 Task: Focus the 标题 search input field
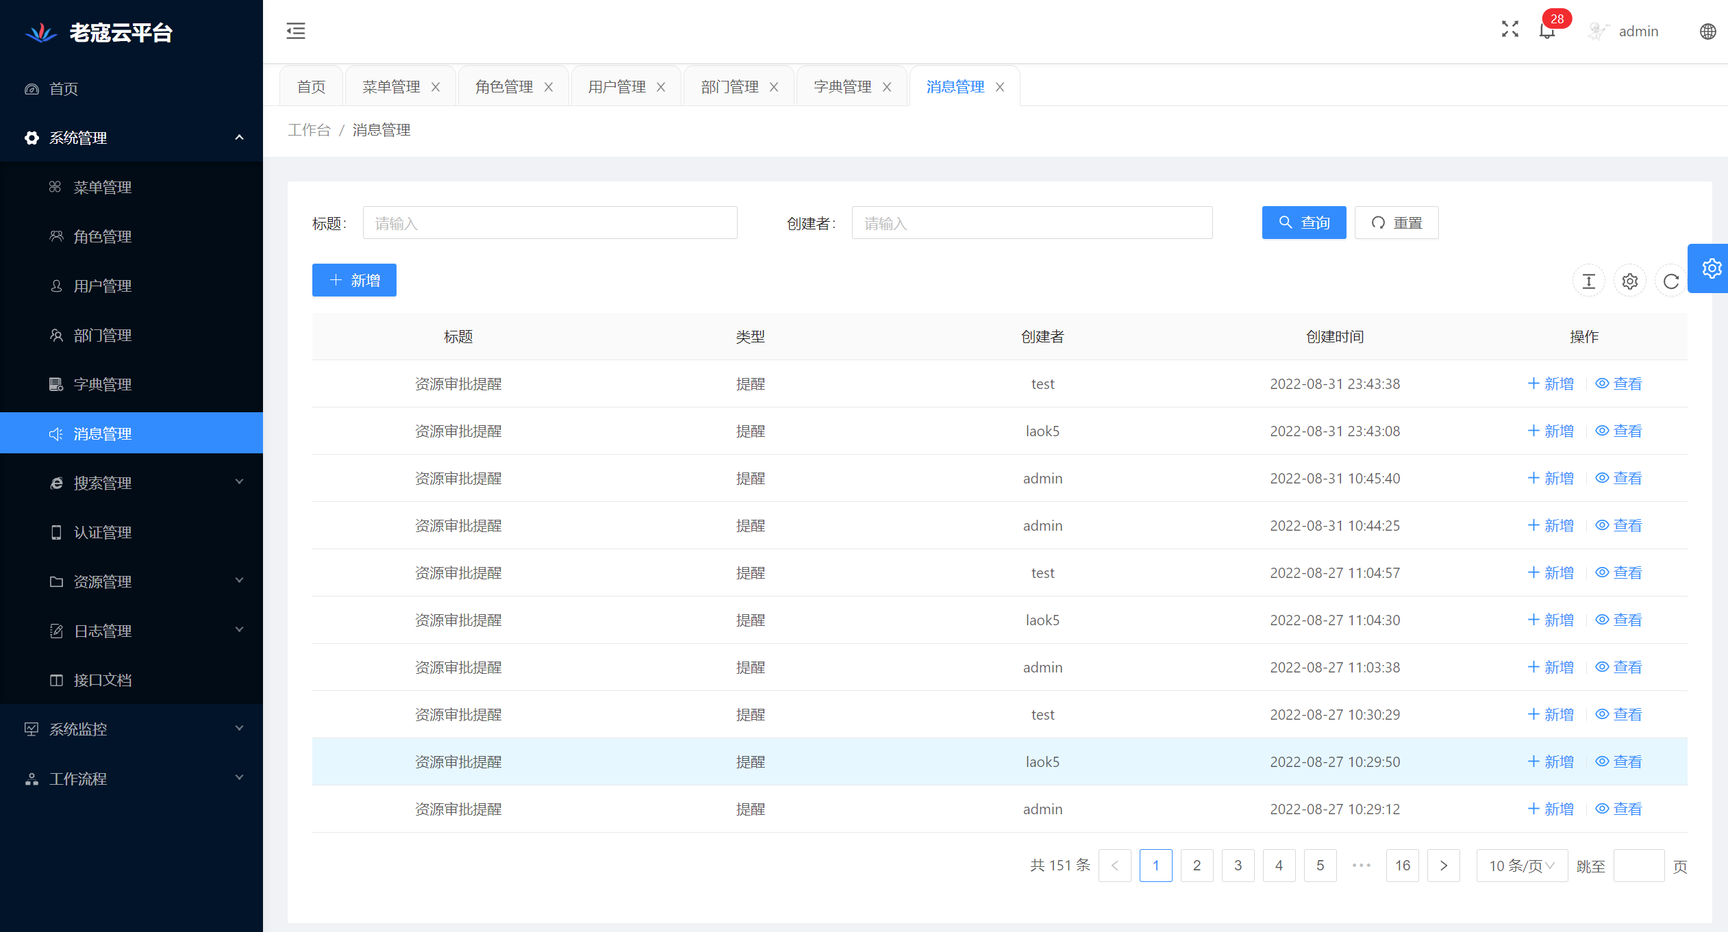click(549, 223)
